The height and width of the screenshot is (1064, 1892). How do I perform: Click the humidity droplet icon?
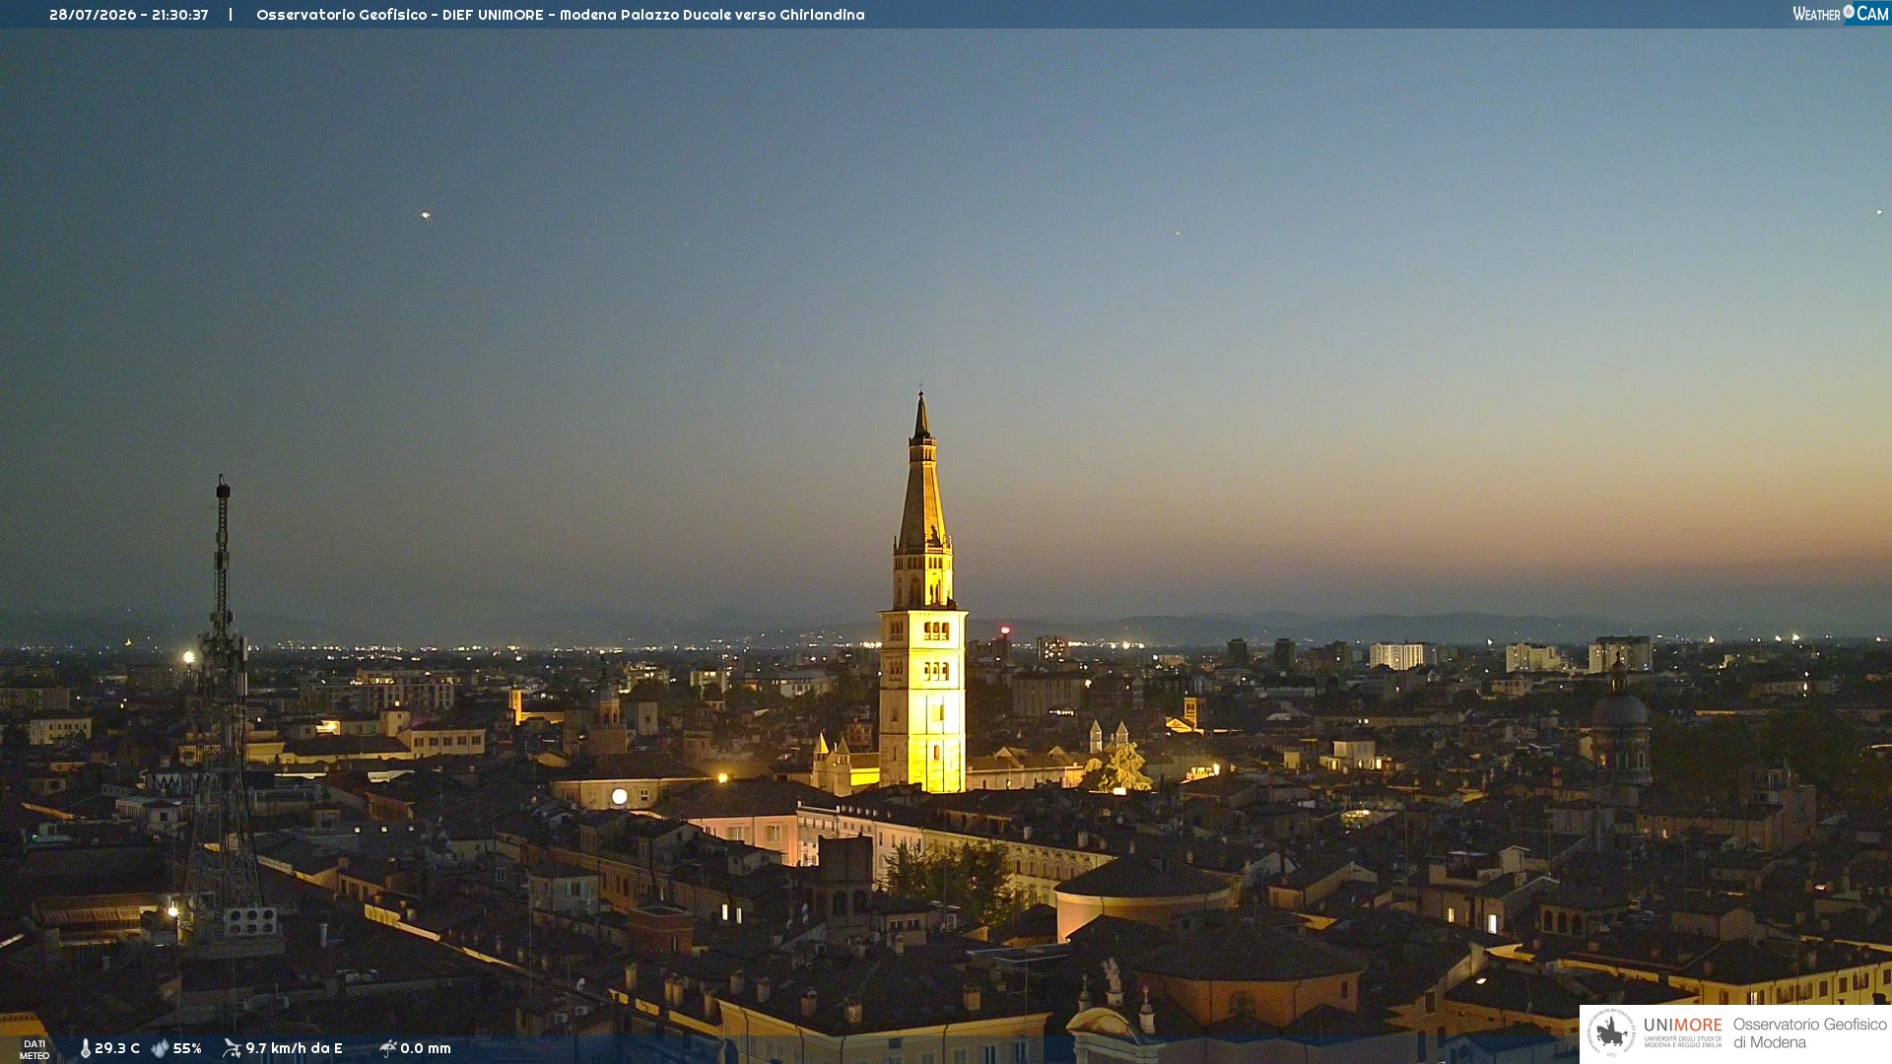coord(161,1048)
